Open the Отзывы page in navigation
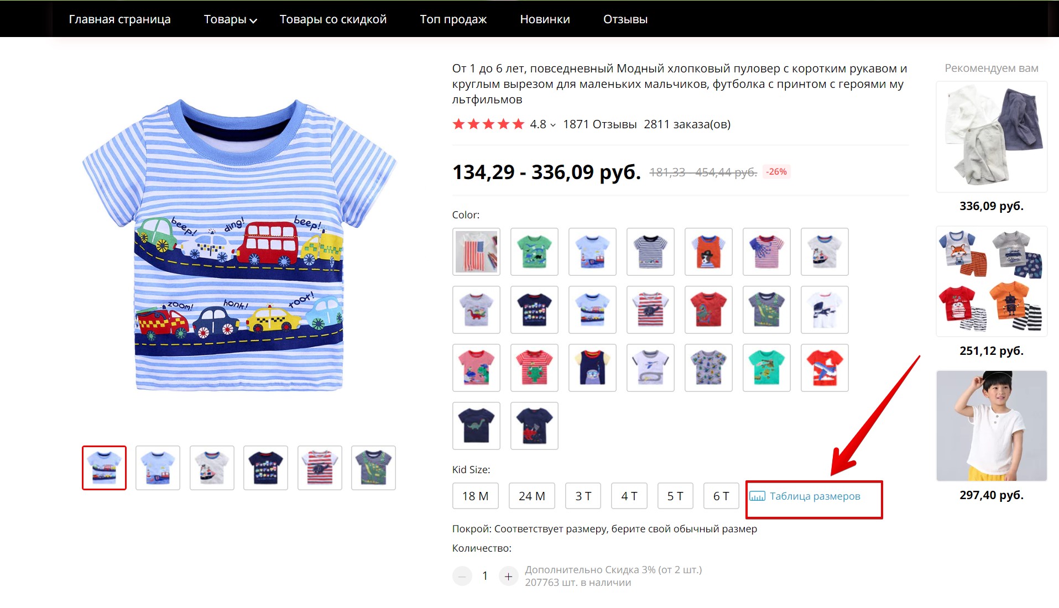Image resolution: width=1059 pixels, height=608 pixels. [x=625, y=19]
